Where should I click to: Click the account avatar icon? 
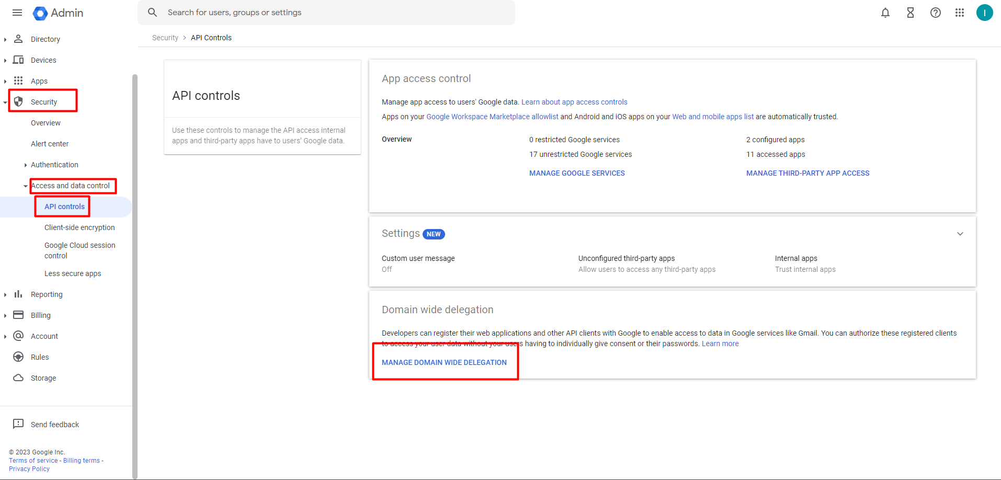(985, 13)
